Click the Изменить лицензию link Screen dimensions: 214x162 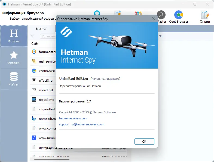(x=105, y=79)
